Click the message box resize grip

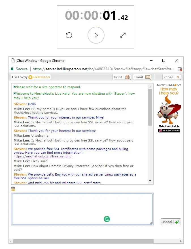[x=151, y=223]
